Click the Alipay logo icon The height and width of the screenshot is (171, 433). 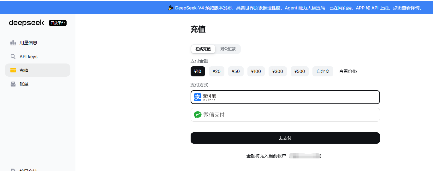point(198,97)
